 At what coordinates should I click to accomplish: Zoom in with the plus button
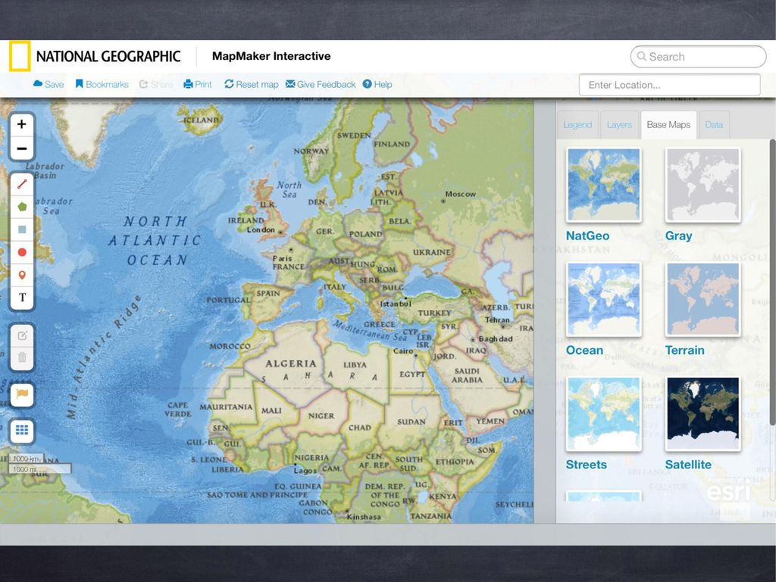22,124
